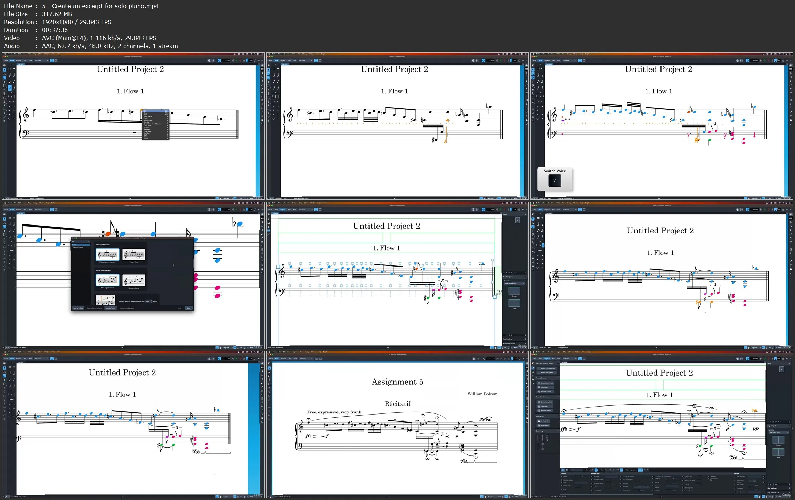The image size is (795, 500).
Task: Collapse the Format Music Frames section
Action: click(x=558, y=397)
